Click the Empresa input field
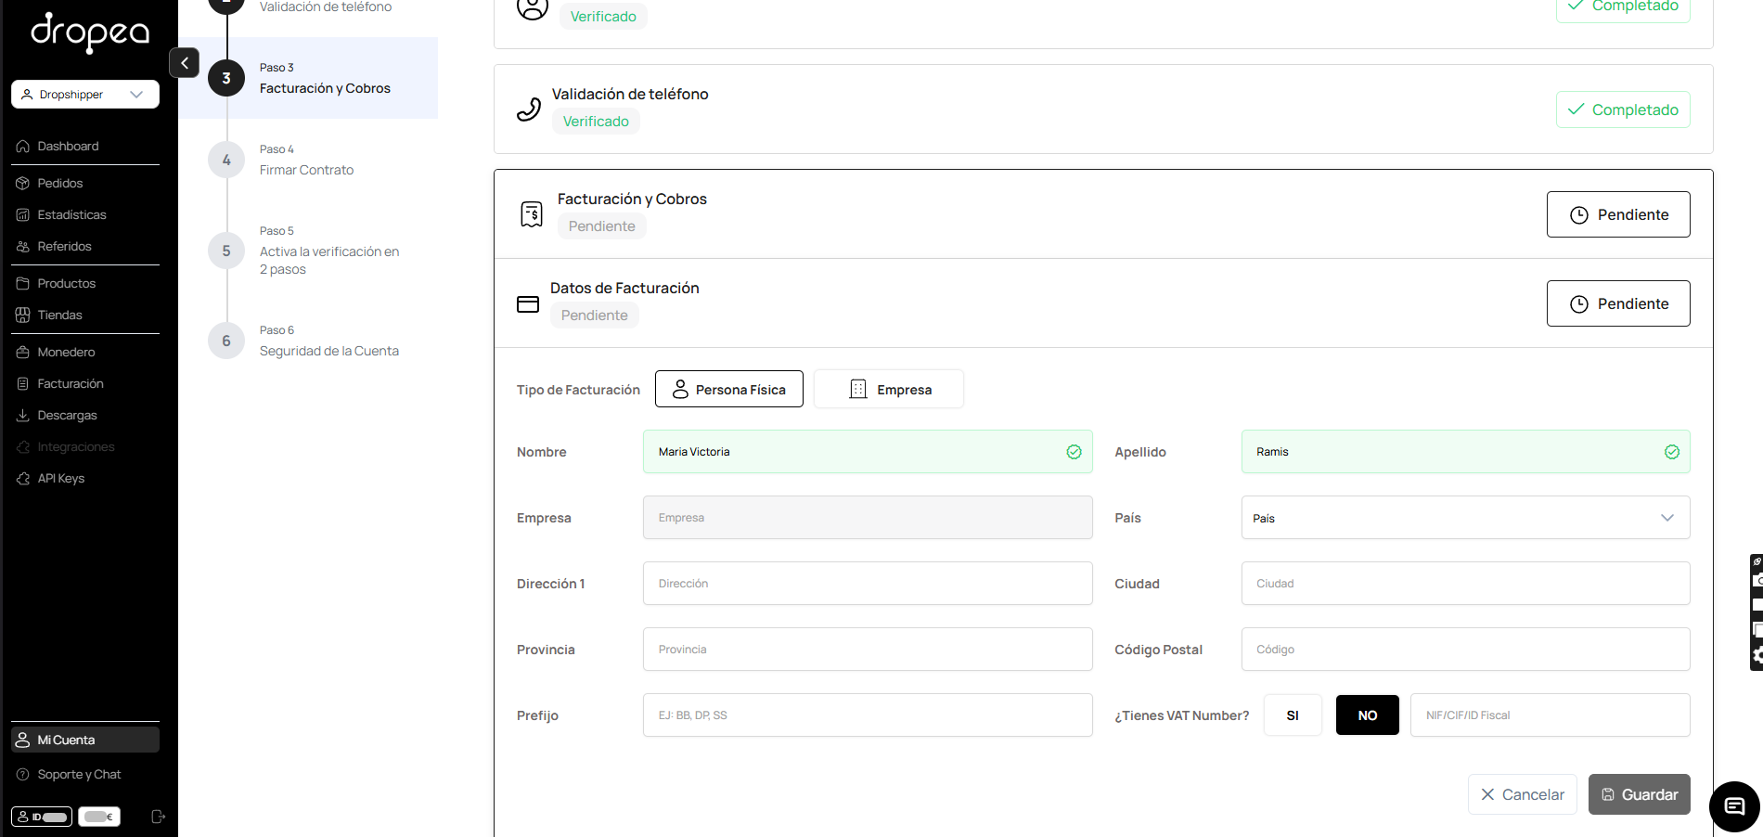 868,518
